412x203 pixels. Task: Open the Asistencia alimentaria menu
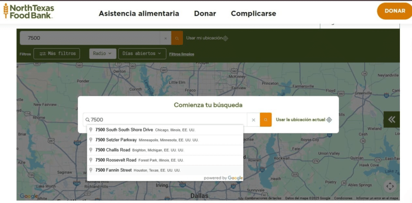coord(139,13)
